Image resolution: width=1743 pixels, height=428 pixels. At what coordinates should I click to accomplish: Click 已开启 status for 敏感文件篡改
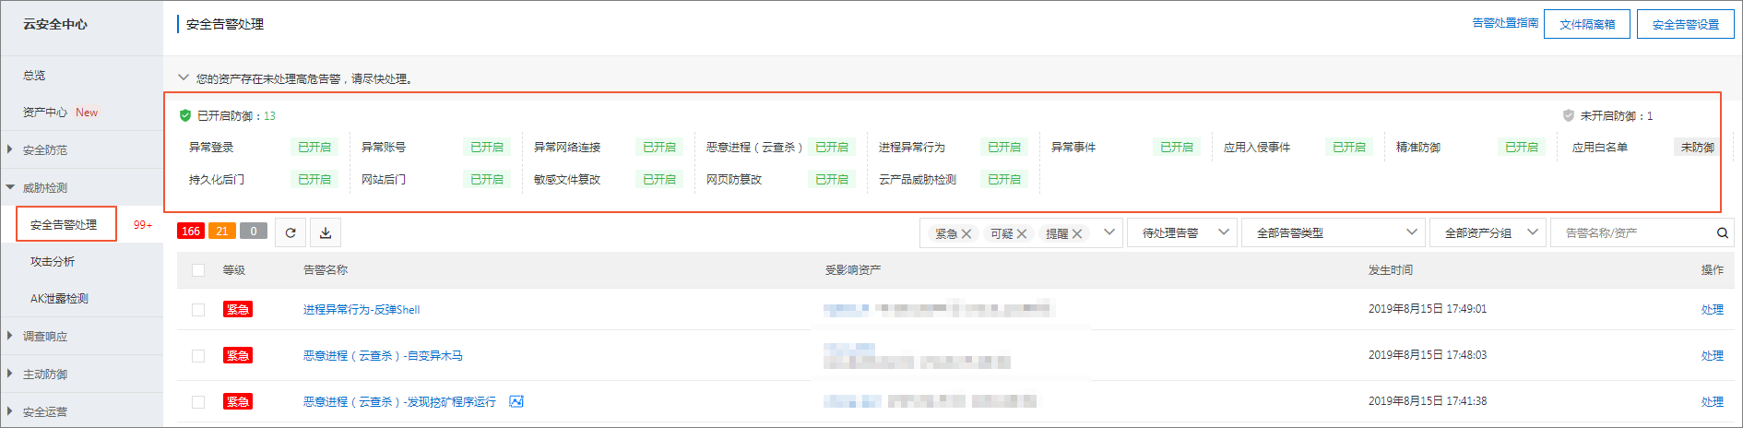pyautogui.click(x=659, y=179)
